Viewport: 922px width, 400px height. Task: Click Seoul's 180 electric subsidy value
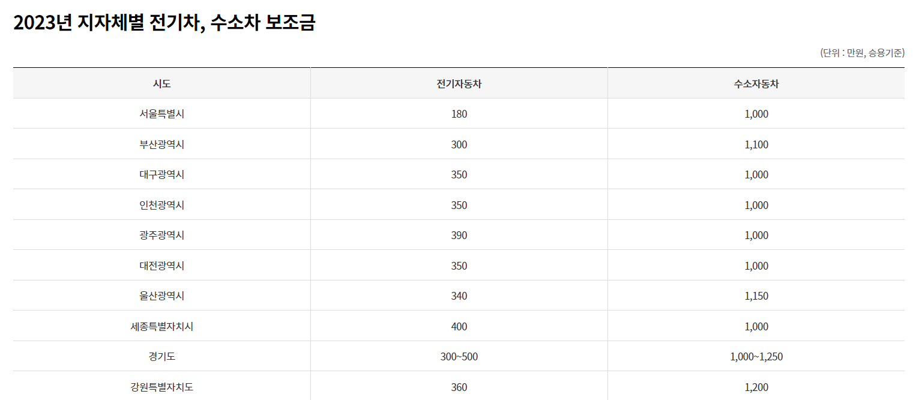tap(459, 114)
